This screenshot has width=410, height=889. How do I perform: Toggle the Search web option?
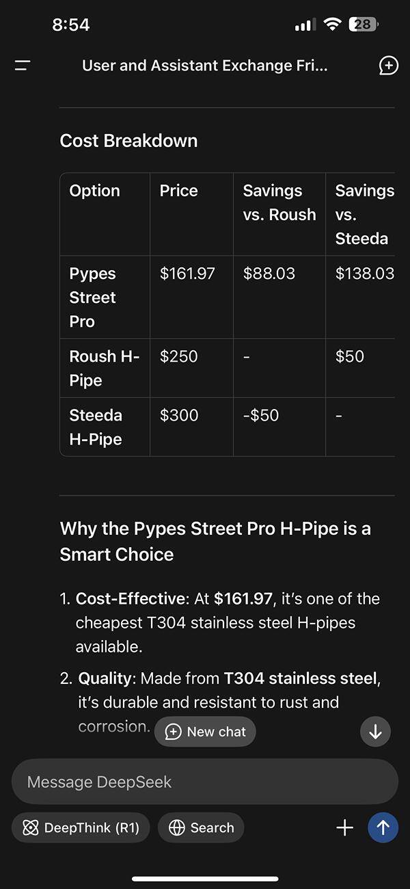(201, 827)
